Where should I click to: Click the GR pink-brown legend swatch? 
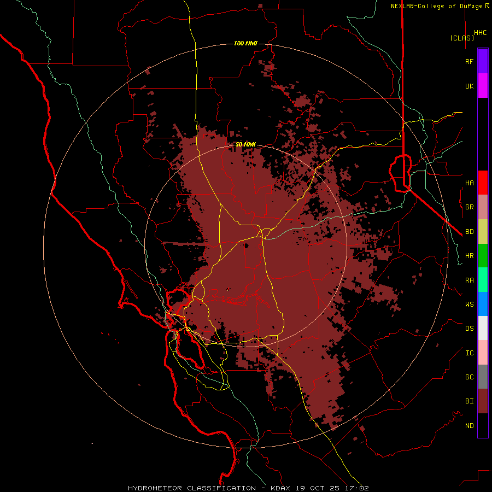483,207
